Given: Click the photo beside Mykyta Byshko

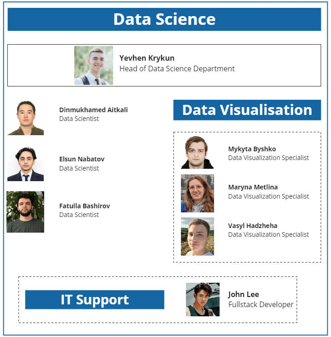Looking at the screenshot, I should 197,153.
